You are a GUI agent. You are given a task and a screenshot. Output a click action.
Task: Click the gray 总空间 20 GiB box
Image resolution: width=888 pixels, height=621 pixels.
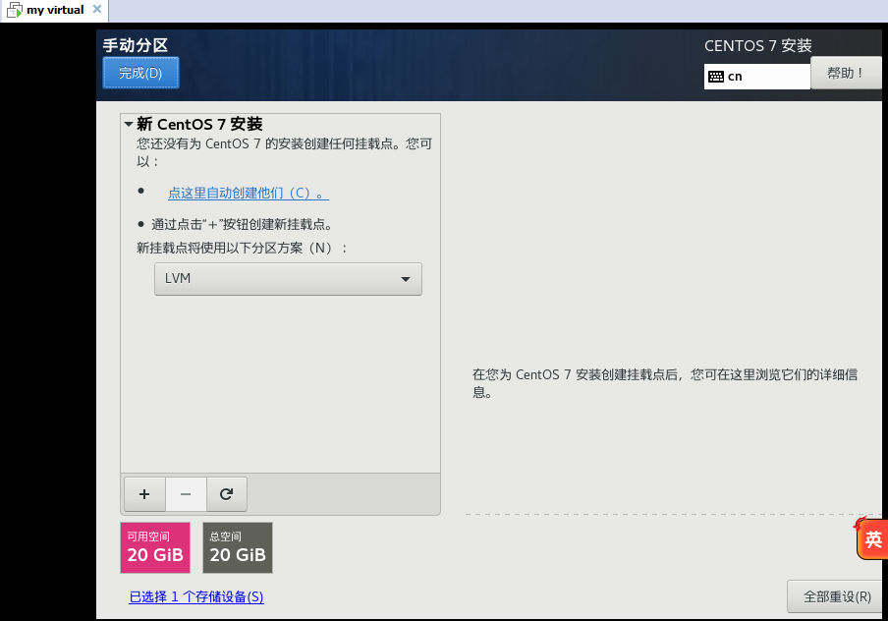coord(238,548)
